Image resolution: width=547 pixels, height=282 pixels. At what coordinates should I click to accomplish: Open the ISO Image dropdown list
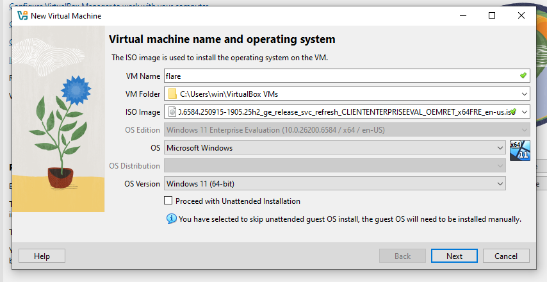tap(523, 112)
